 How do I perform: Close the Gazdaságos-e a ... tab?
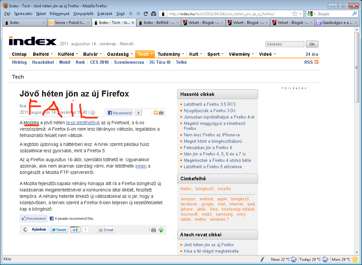point(356,23)
